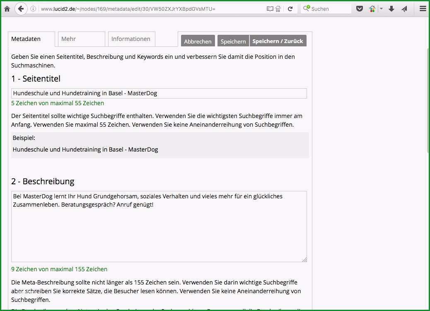The width and height of the screenshot is (430, 311).
Task: Click the 'Beispiel:' label
Action: [x=24, y=138]
